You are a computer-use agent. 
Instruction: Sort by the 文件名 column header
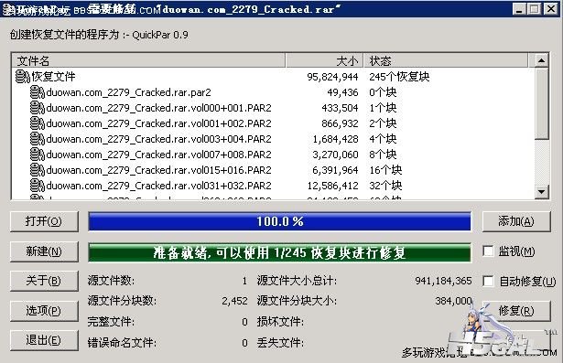148,60
